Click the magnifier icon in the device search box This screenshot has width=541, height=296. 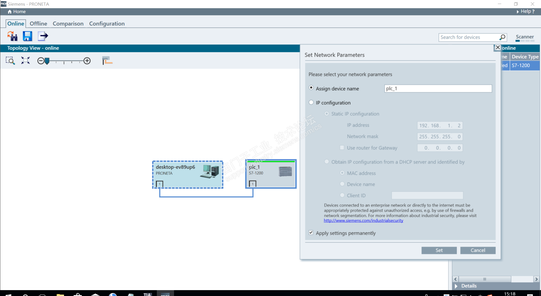pos(502,37)
